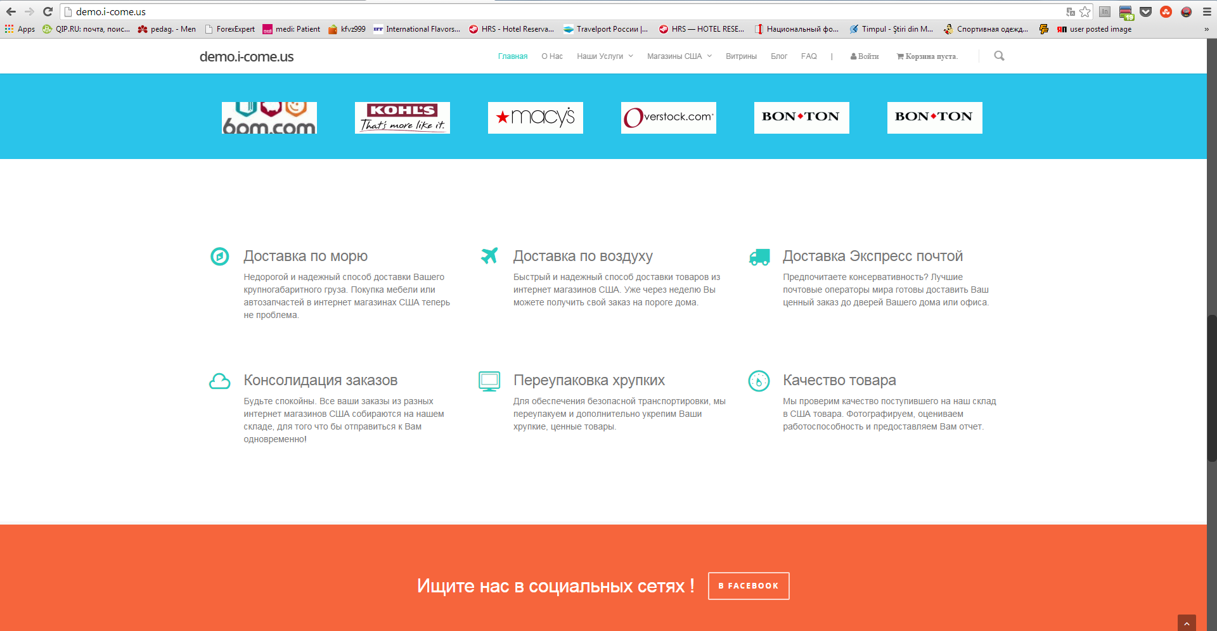1217x631 pixels.
Task: Bookmark page with the star icon
Action: click(x=1085, y=11)
